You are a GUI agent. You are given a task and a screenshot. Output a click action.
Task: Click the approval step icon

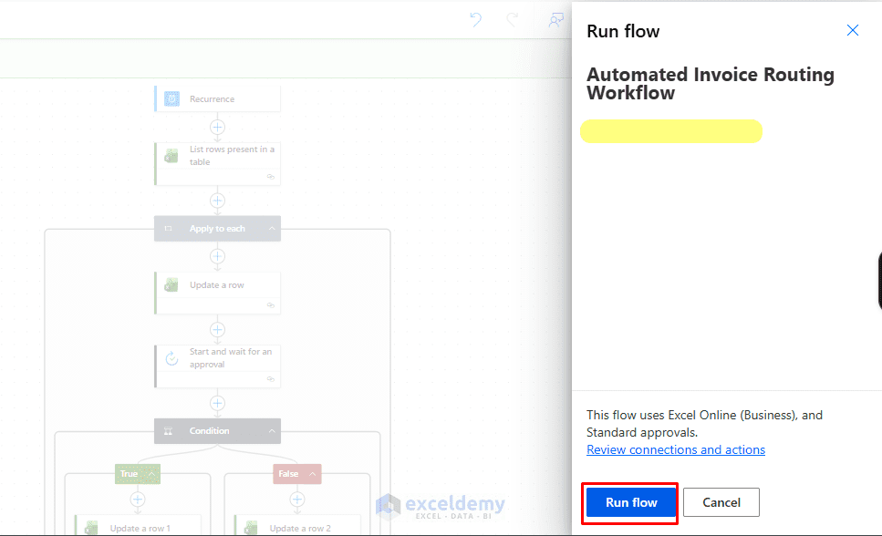click(171, 358)
